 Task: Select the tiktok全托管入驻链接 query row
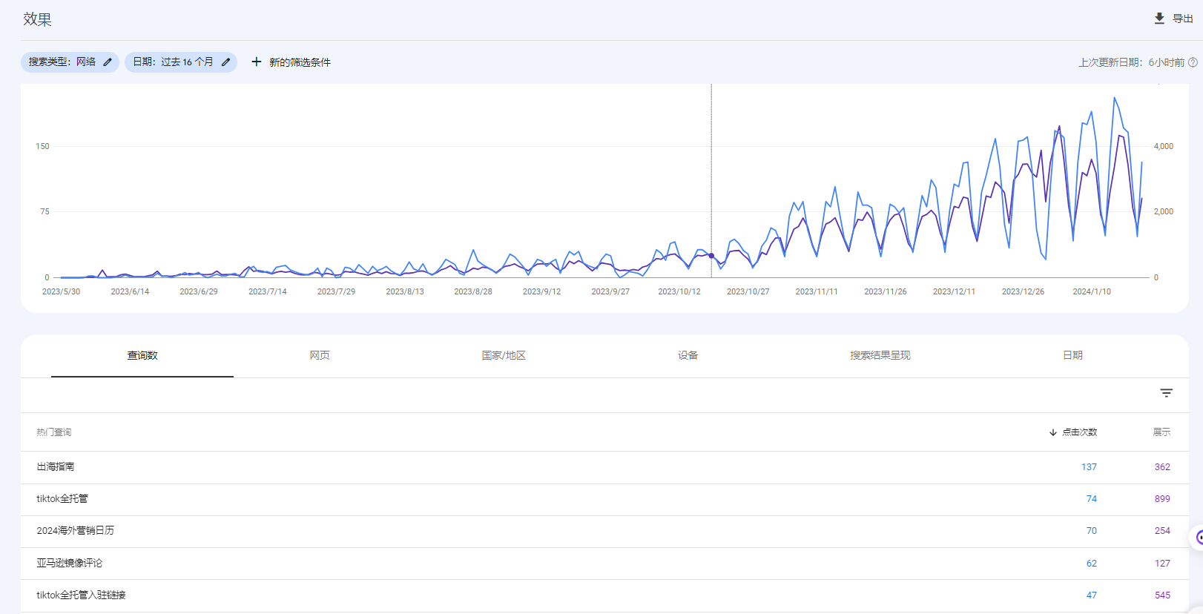click(x=604, y=595)
